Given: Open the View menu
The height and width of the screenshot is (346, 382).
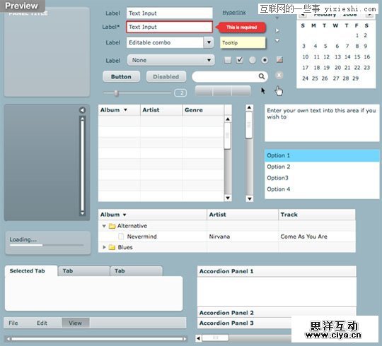Looking at the screenshot, I should [75, 323].
